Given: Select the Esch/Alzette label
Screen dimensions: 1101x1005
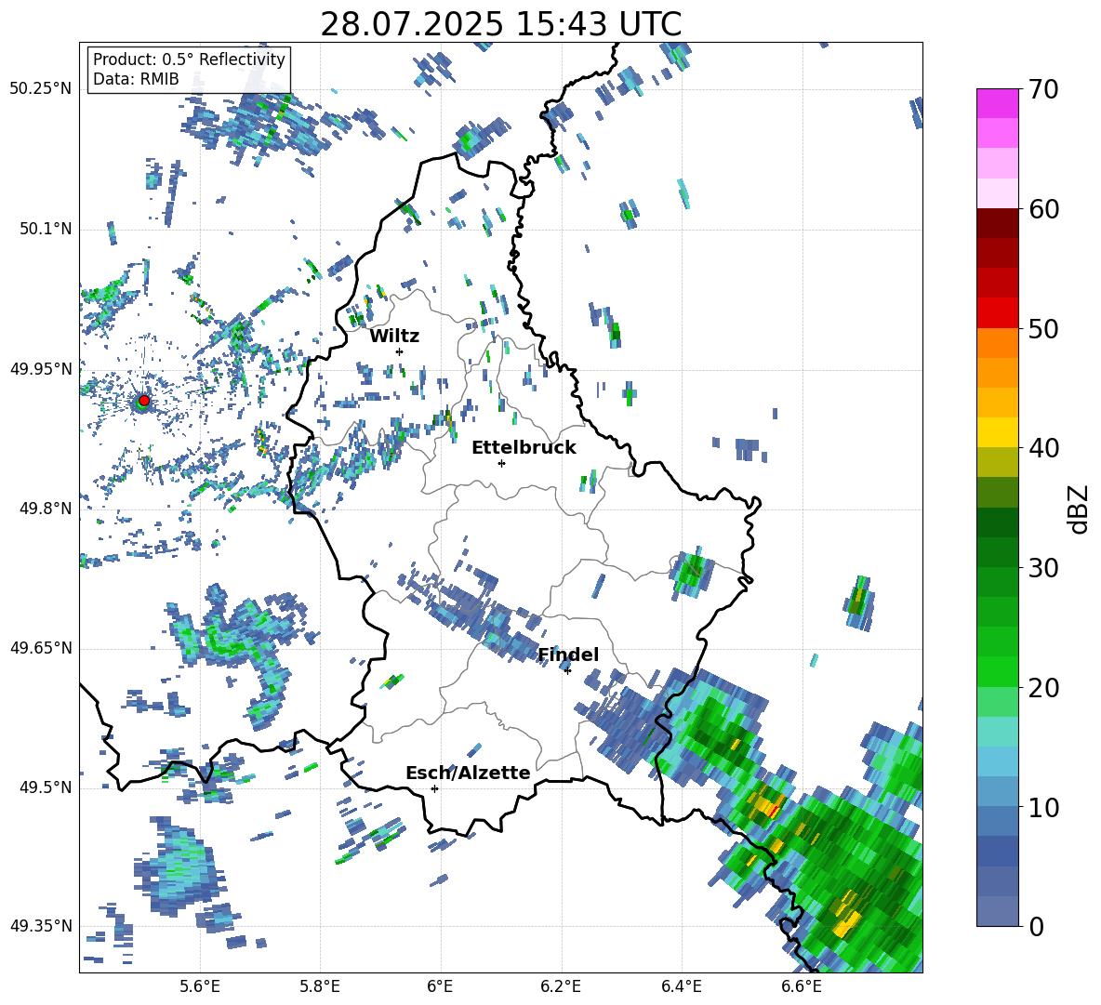Looking at the screenshot, I should pos(468,773).
